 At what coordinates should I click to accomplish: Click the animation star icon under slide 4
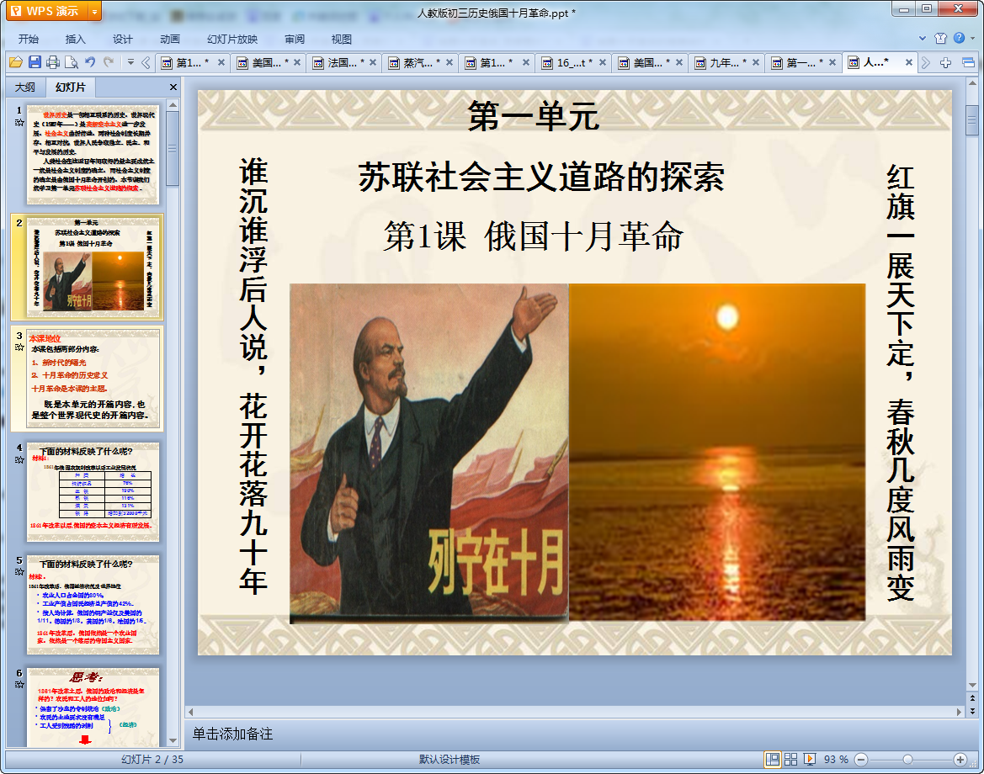pyautogui.click(x=19, y=459)
